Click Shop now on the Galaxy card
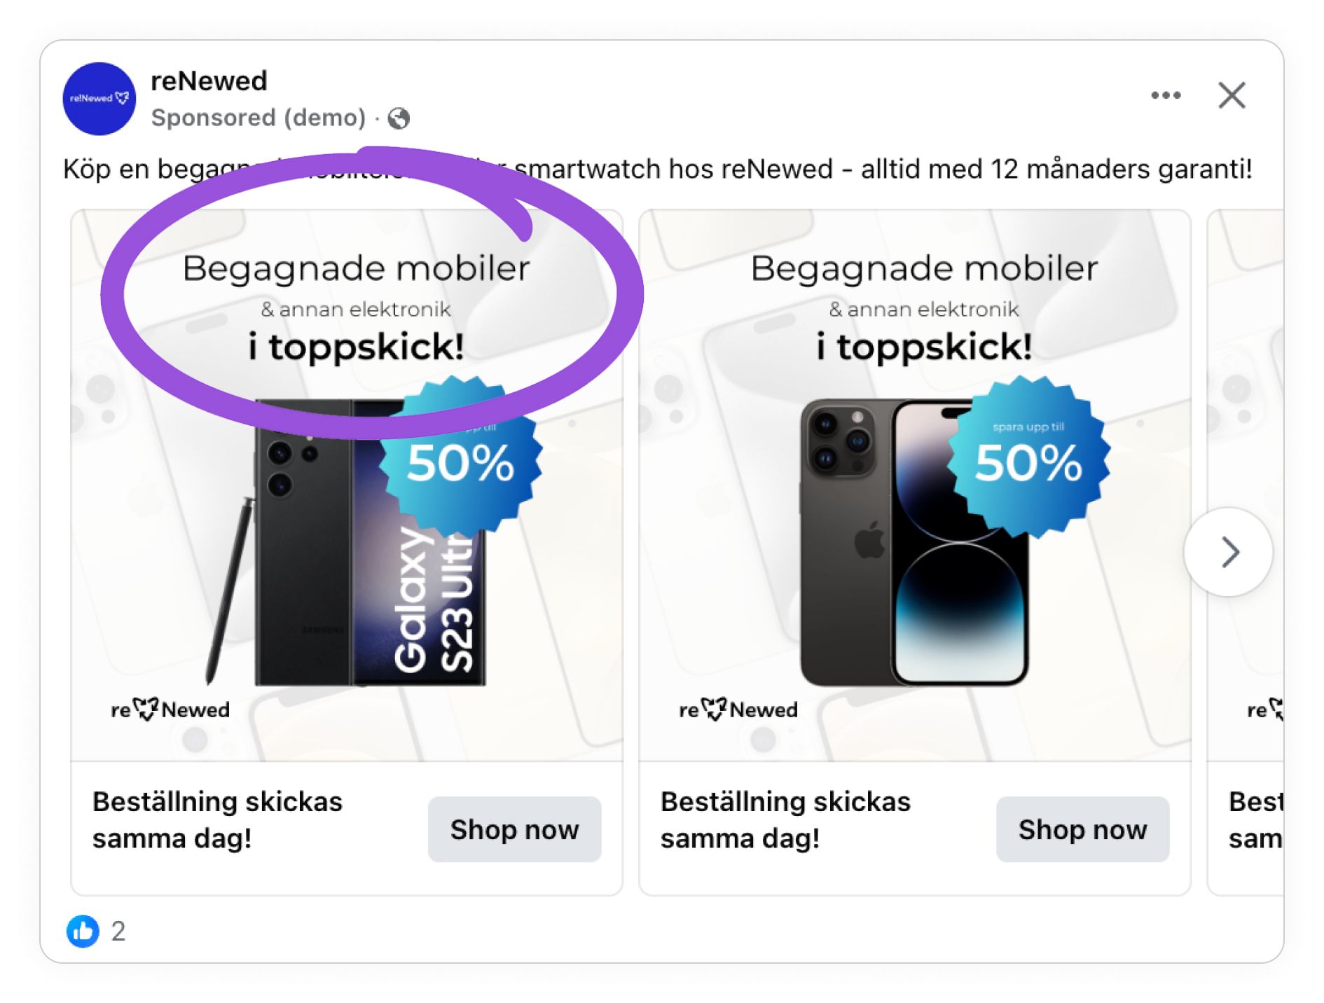1324x1003 pixels. (515, 829)
